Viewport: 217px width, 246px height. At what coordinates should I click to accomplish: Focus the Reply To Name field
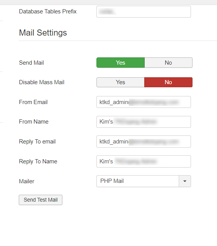point(144,161)
